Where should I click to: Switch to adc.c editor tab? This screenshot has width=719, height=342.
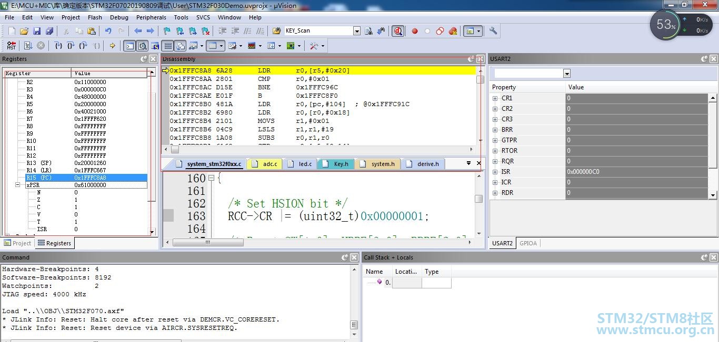265,164
